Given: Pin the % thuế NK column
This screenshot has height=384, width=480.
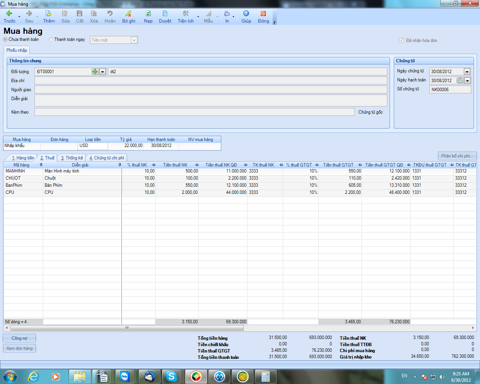Looking at the screenshot, I should pos(153,165).
